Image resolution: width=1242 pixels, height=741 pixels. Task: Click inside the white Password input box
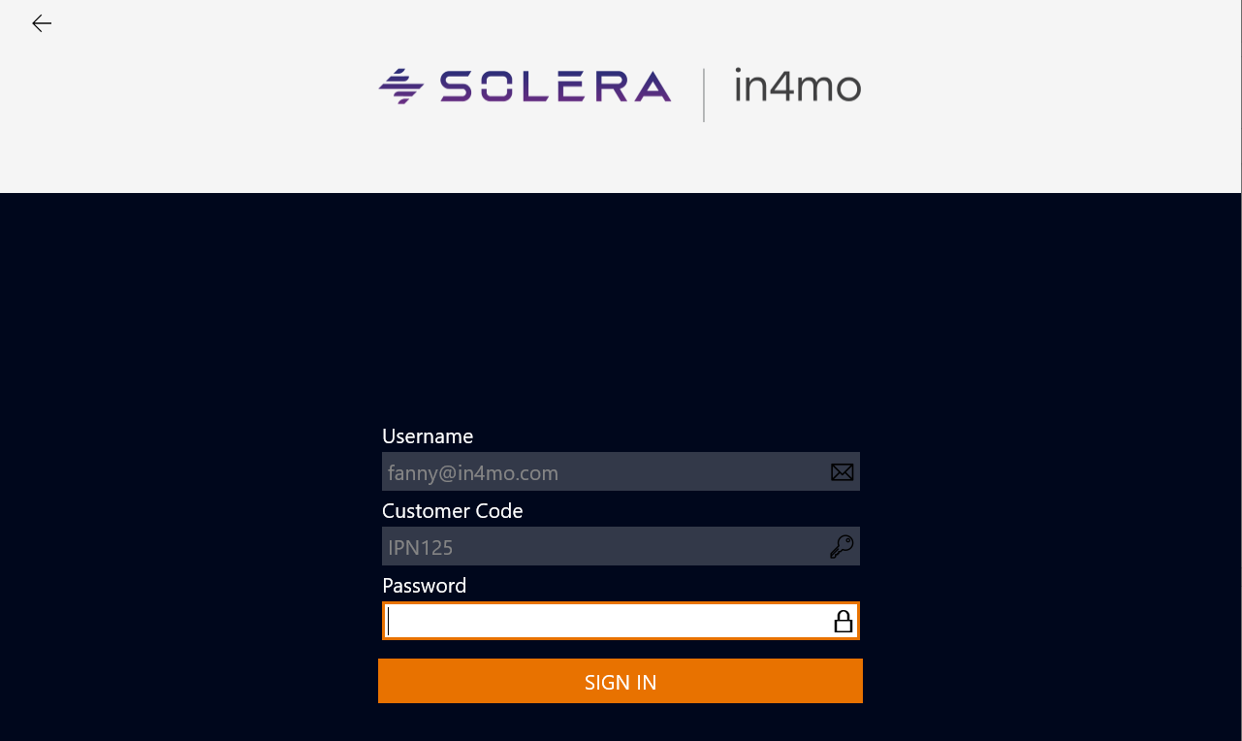point(601,622)
